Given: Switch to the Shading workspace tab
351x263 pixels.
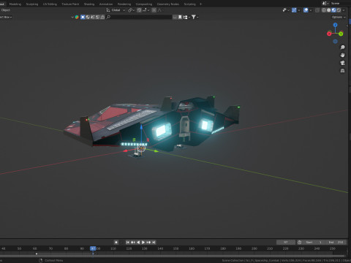Looking at the screenshot, I should 89,4.
